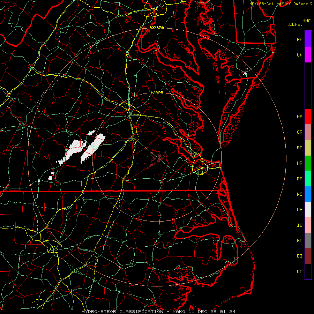Screen dimensions: 314x314
Task: Click the BI brown legend swatch
Action: [x=308, y=256]
